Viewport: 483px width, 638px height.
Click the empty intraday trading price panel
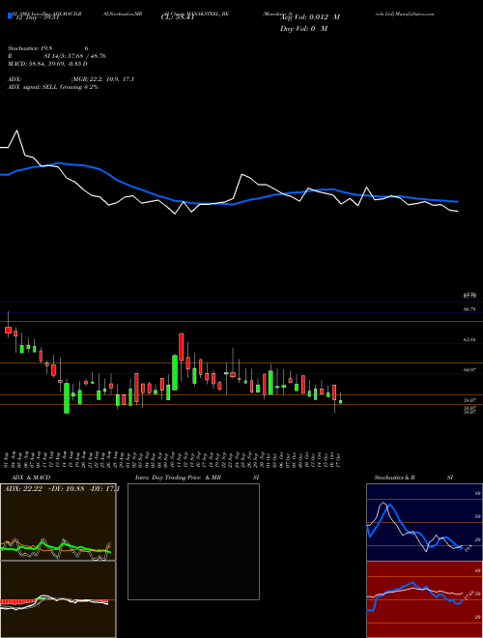pyautogui.click(x=193, y=541)
